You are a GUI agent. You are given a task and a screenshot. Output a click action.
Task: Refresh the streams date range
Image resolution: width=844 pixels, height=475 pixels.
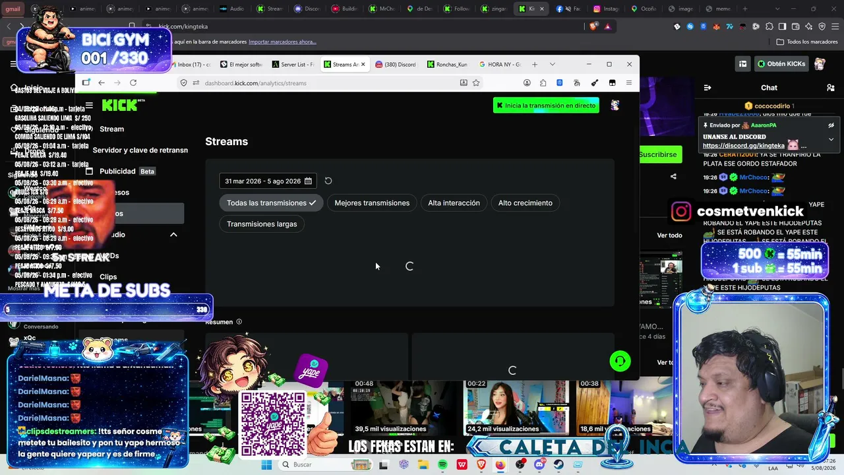pyautogui.click(x=328, y=181)
